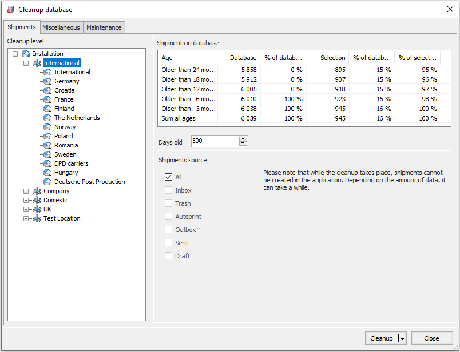Viewport: 460px width, 352px height.
Task: Uncheck the All shipments source checkbox
Action: [x=168, y=177]
